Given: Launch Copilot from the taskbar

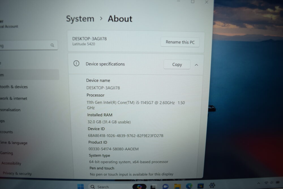Looking at the screenshot, I should [139, 186].
